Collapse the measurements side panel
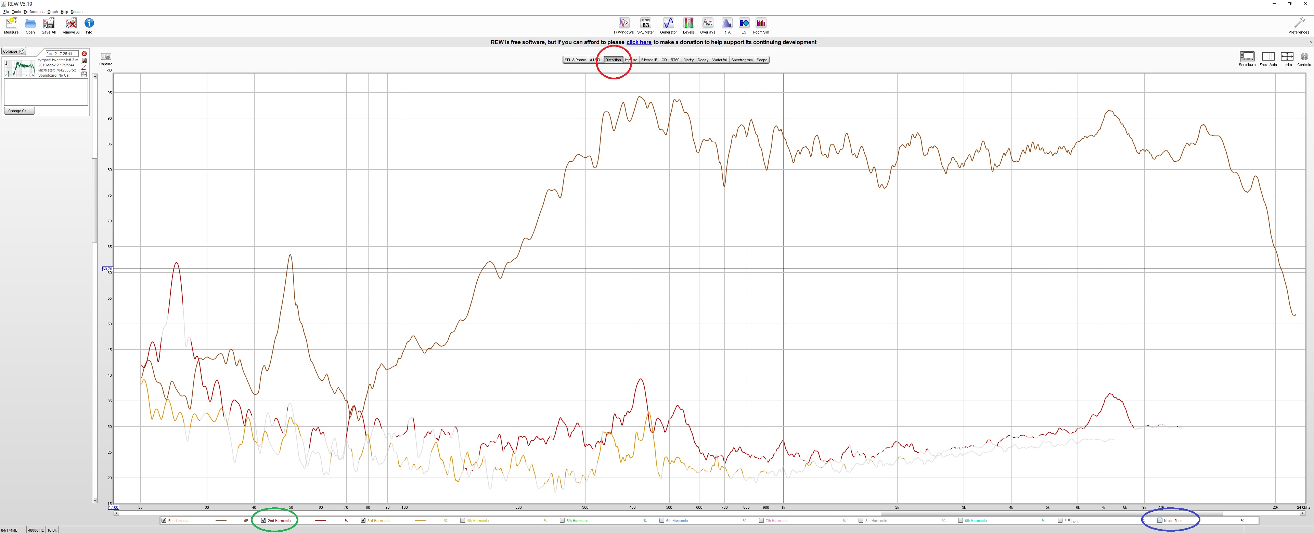The height and width of the screenshot is (533, 1314). pyautogui.click(x=13, y=52)
